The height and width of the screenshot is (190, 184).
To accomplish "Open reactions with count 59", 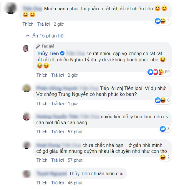I will point(159,72).
